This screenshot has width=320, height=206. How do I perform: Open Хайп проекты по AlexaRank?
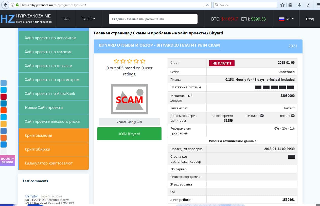point(54,94)
